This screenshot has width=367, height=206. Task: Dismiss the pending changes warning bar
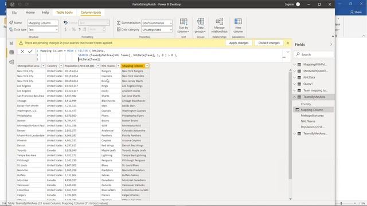(288, 43)
